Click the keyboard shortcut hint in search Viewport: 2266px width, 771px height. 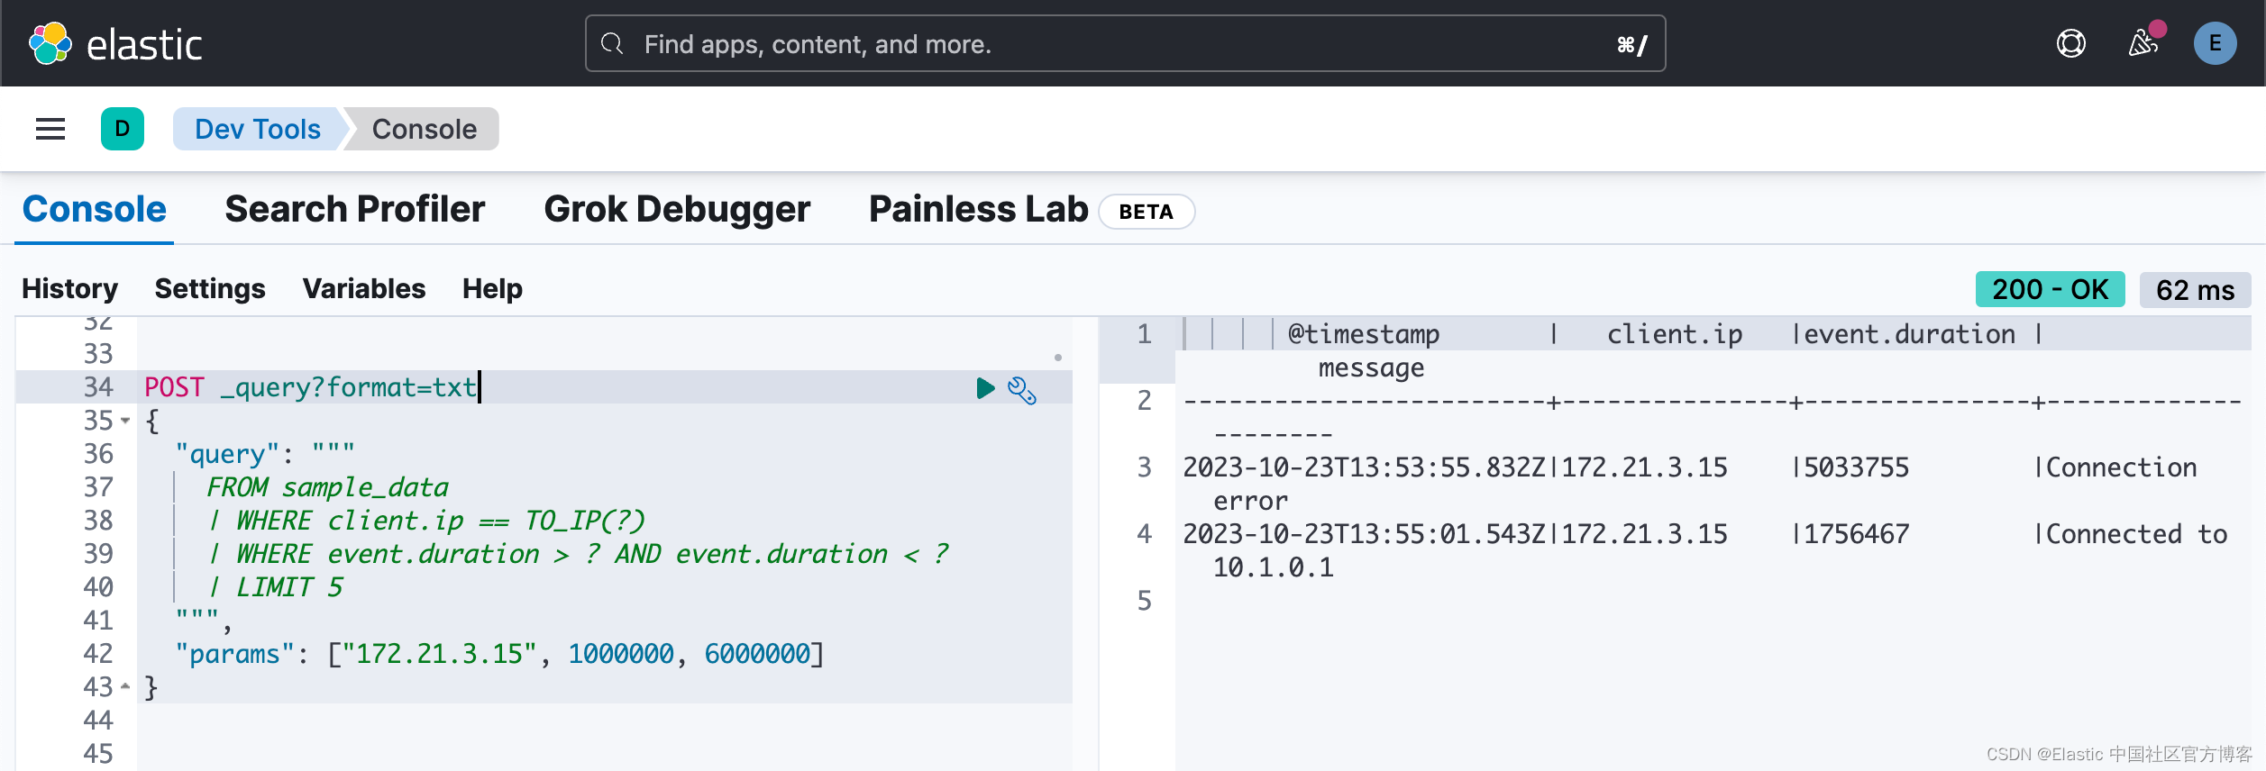(1632, 44)
